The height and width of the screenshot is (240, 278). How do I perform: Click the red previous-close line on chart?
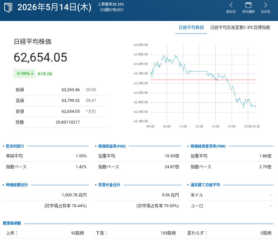(203, 80)
